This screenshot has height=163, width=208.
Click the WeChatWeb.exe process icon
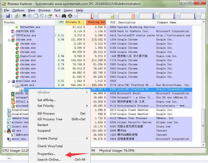[17, 27]
